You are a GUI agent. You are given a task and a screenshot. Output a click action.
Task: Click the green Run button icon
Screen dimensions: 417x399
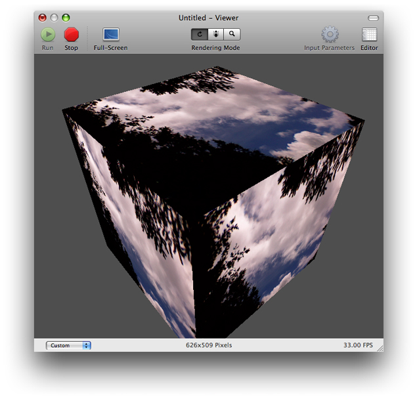pyautogui.click(x=48, y=35)
